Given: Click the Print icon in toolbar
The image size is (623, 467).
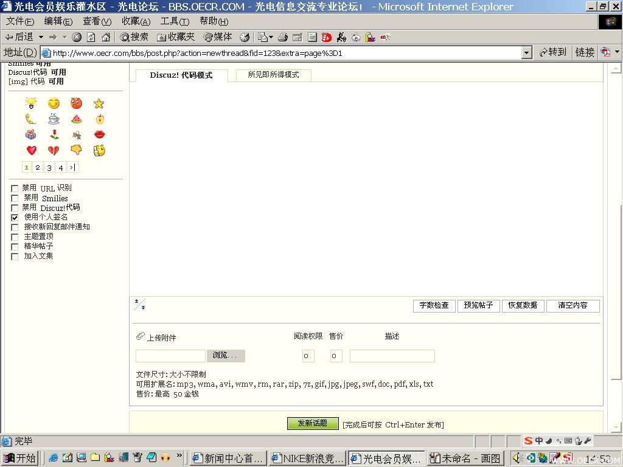Looking at the screenshot, I should (282, 37).
